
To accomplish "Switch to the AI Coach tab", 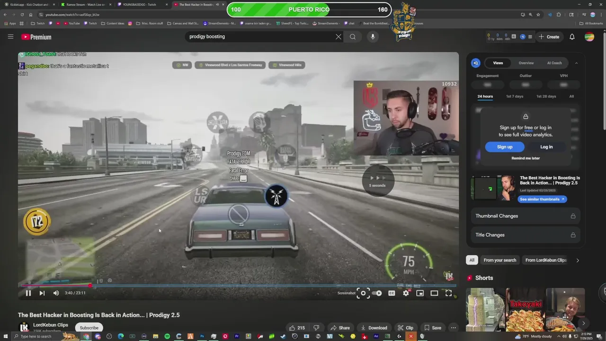I will pyautogui.click(x=554, y=63).
